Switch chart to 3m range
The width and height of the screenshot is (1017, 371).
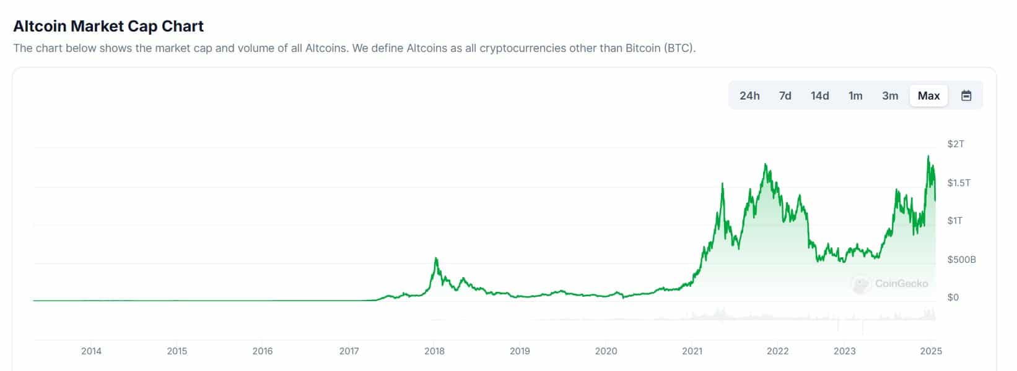[890, 96]
